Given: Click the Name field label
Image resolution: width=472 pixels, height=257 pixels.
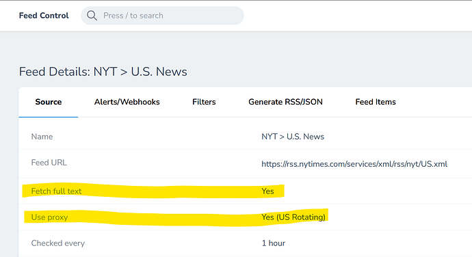Looking at the screenshot, I should point(42,137).
